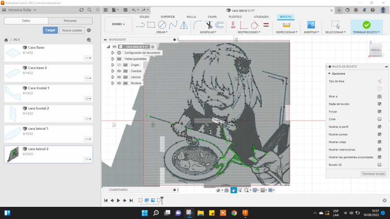Refresh the data panel
This screenshot has width=390, height=219.
click(81, 10)
